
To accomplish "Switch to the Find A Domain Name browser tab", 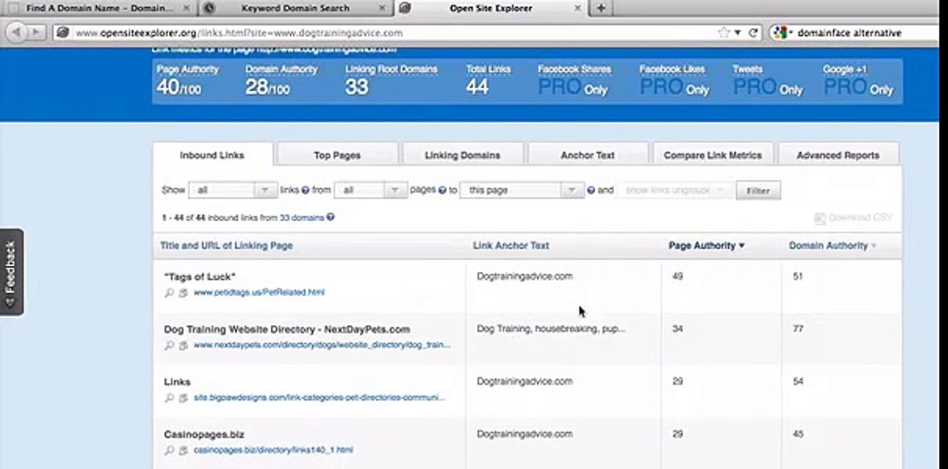I will 99,8.
